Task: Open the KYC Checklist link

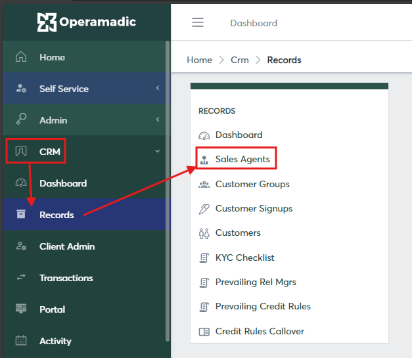Action: pyautogui.click(x=244, y=257)
